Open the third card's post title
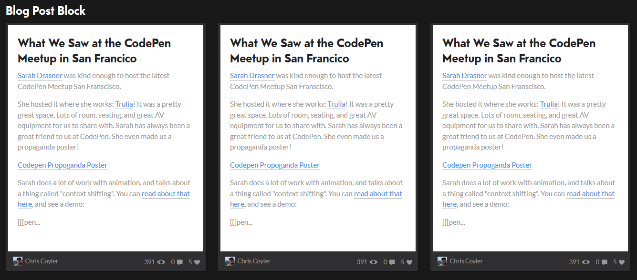This screenshot has height=280, width=637. point(519,50)
